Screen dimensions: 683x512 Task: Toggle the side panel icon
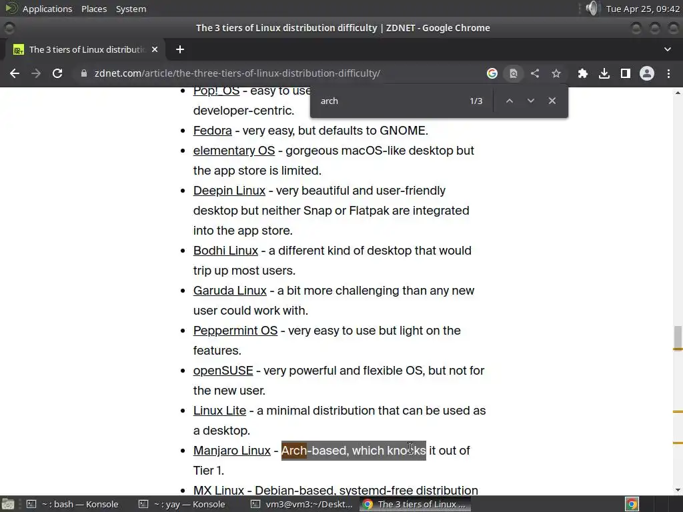[x=626, y=73]
